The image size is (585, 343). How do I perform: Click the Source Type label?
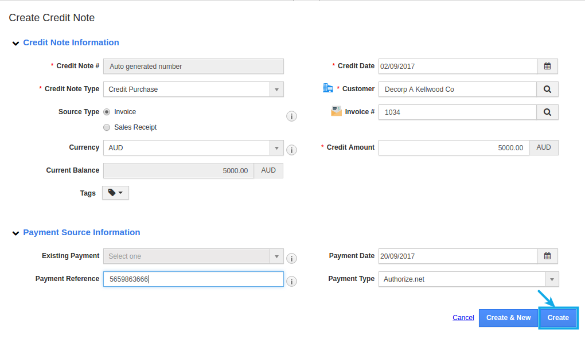[79, 112]
